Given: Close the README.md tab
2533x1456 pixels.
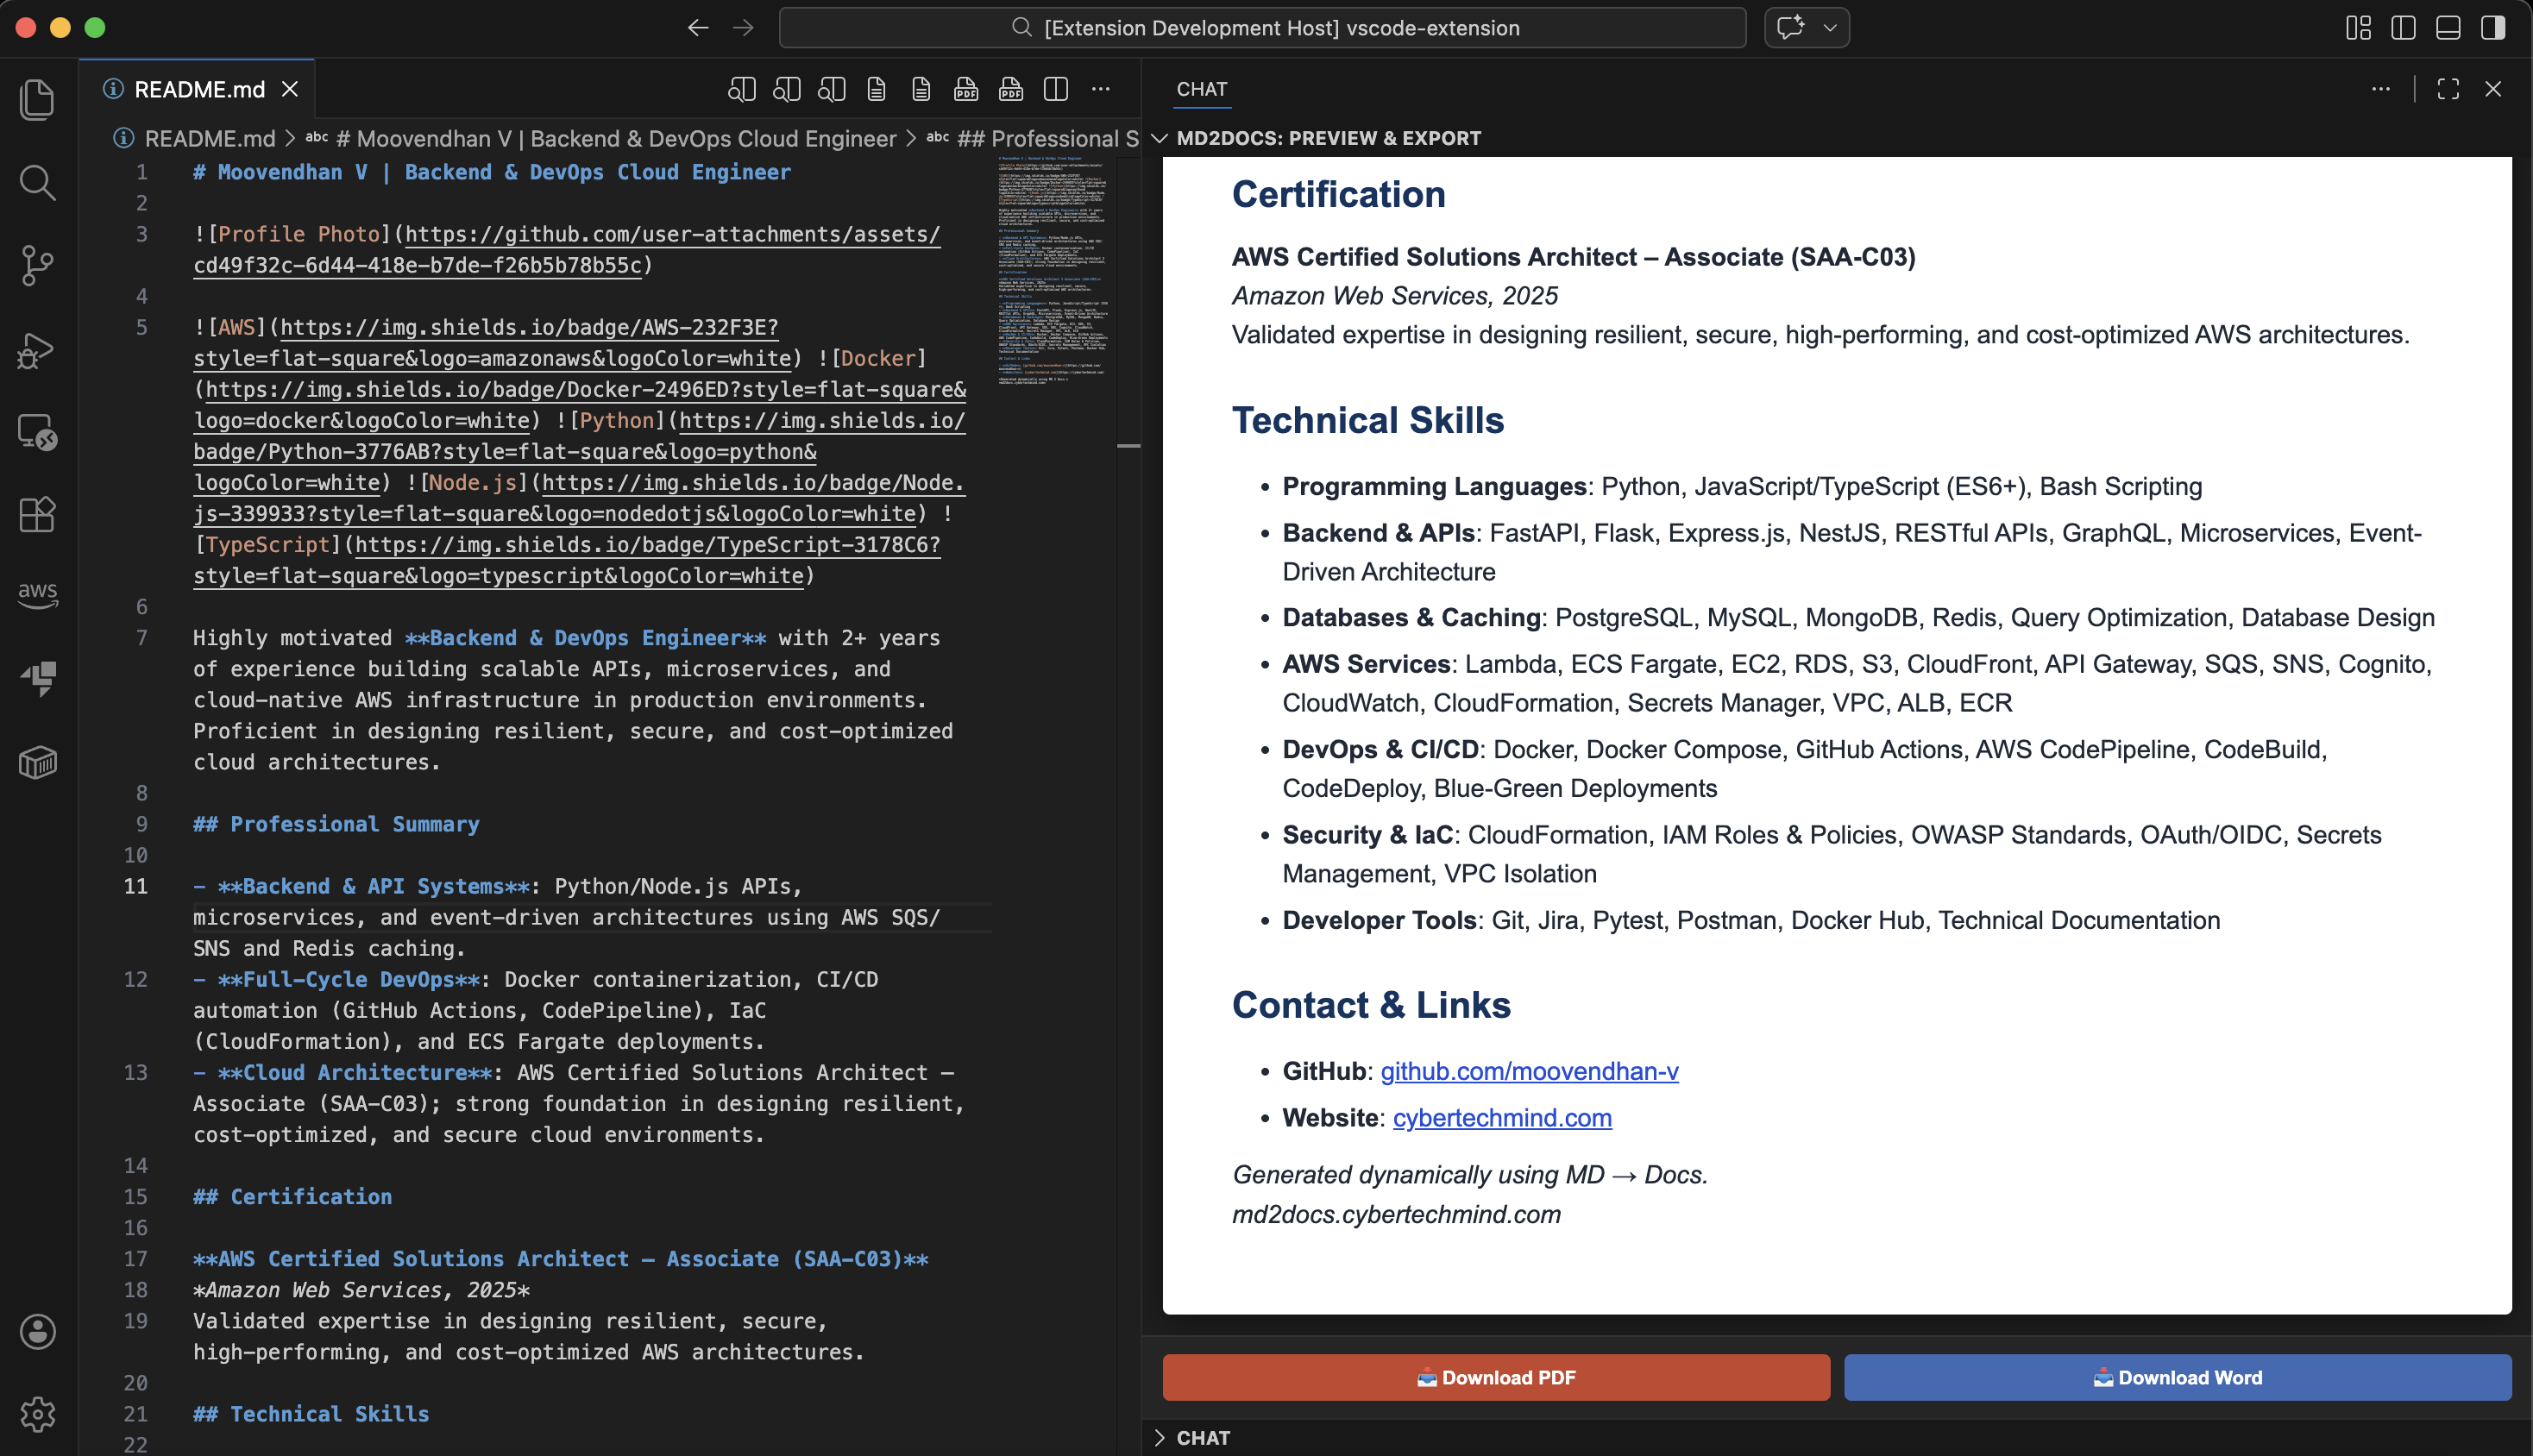Looking at the screenshot, I should click(x=290, y=89).
